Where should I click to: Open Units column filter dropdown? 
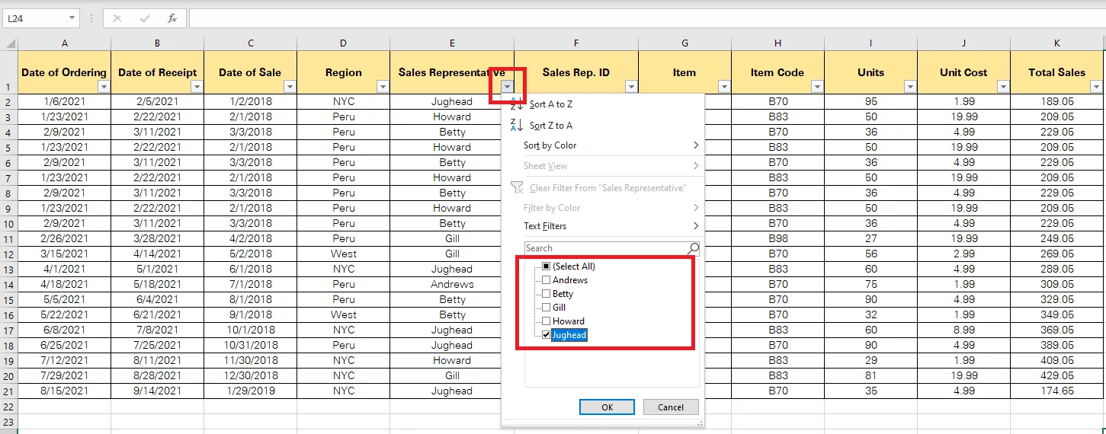click(910, 88)
